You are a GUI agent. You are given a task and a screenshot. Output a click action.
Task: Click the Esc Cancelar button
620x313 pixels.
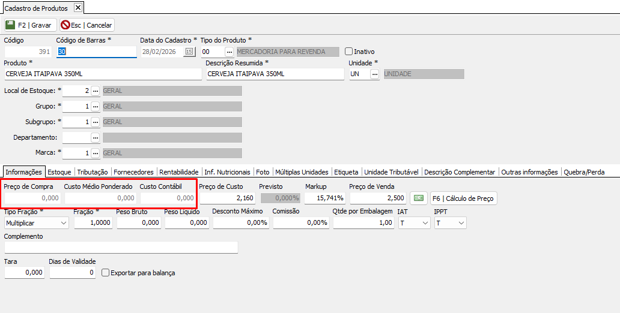(x=87, y=25)
